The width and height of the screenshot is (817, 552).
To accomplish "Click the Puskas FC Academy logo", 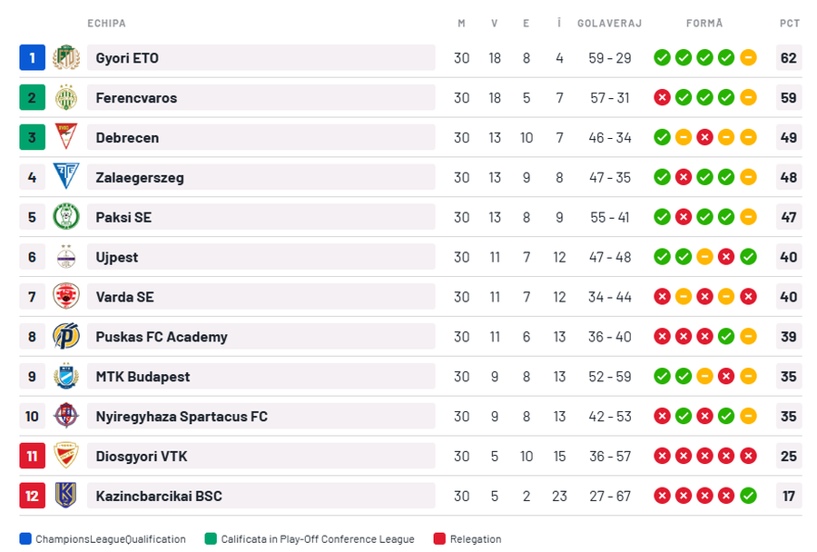I will (x=65, y=337).
